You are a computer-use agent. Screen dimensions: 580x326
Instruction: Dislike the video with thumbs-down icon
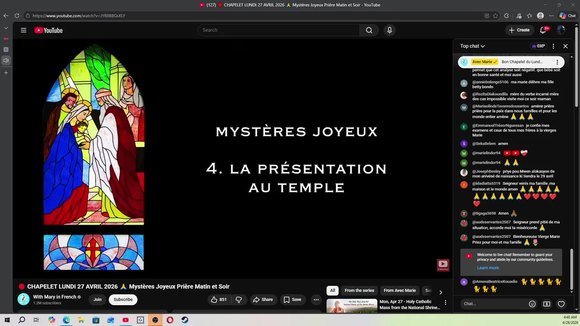click(239, 299)
